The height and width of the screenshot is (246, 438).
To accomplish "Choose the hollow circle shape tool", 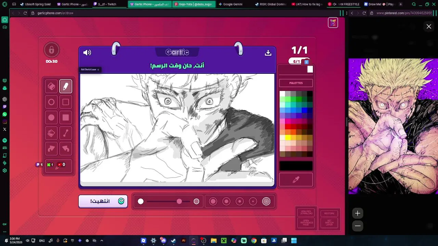I will (51, 102).
